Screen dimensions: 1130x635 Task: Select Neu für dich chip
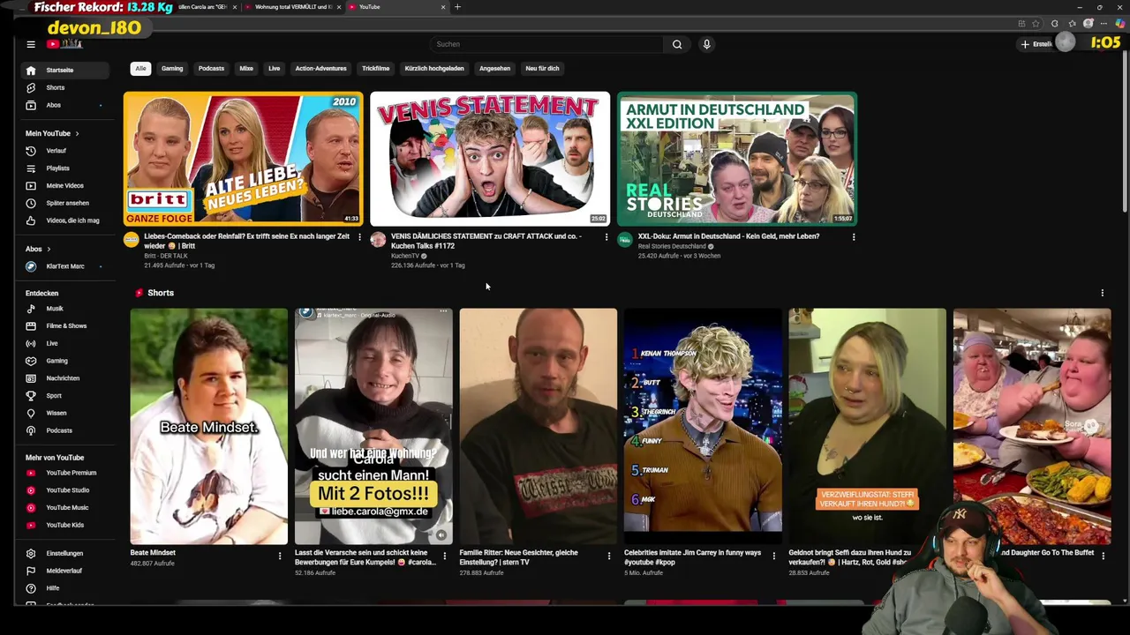point(542,68)
